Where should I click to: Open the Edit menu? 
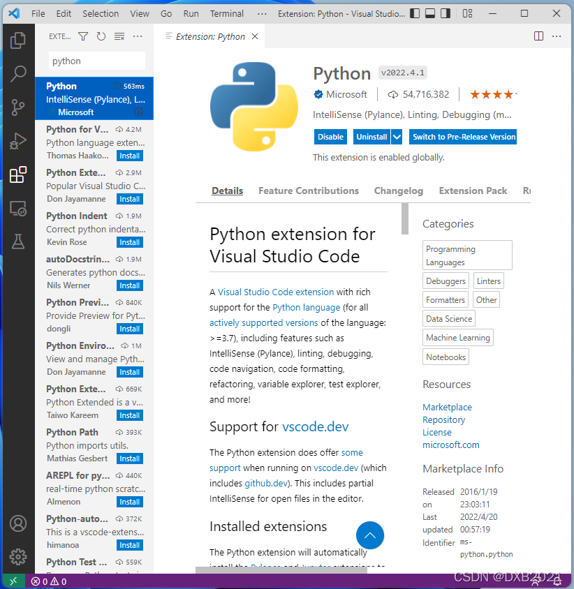click(x=64, y=14)
